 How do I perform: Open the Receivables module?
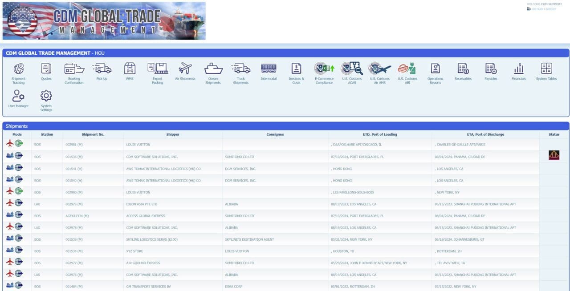(463, 72)
